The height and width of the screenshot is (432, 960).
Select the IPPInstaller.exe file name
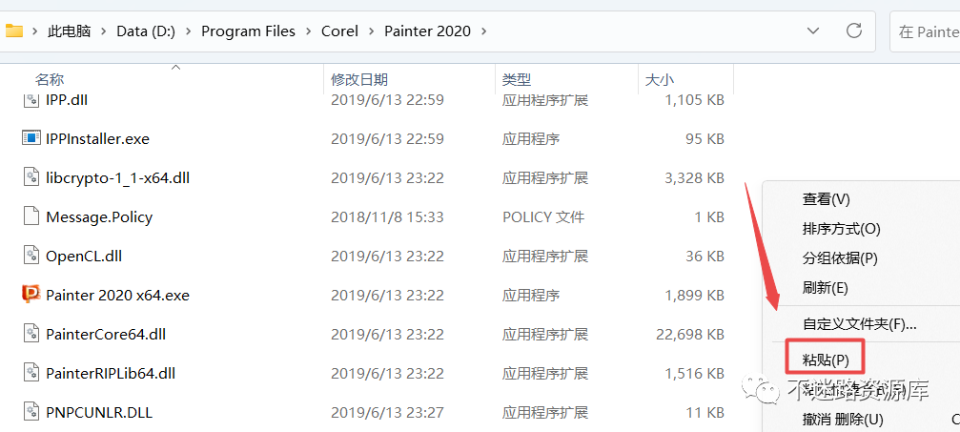point(97,138)
